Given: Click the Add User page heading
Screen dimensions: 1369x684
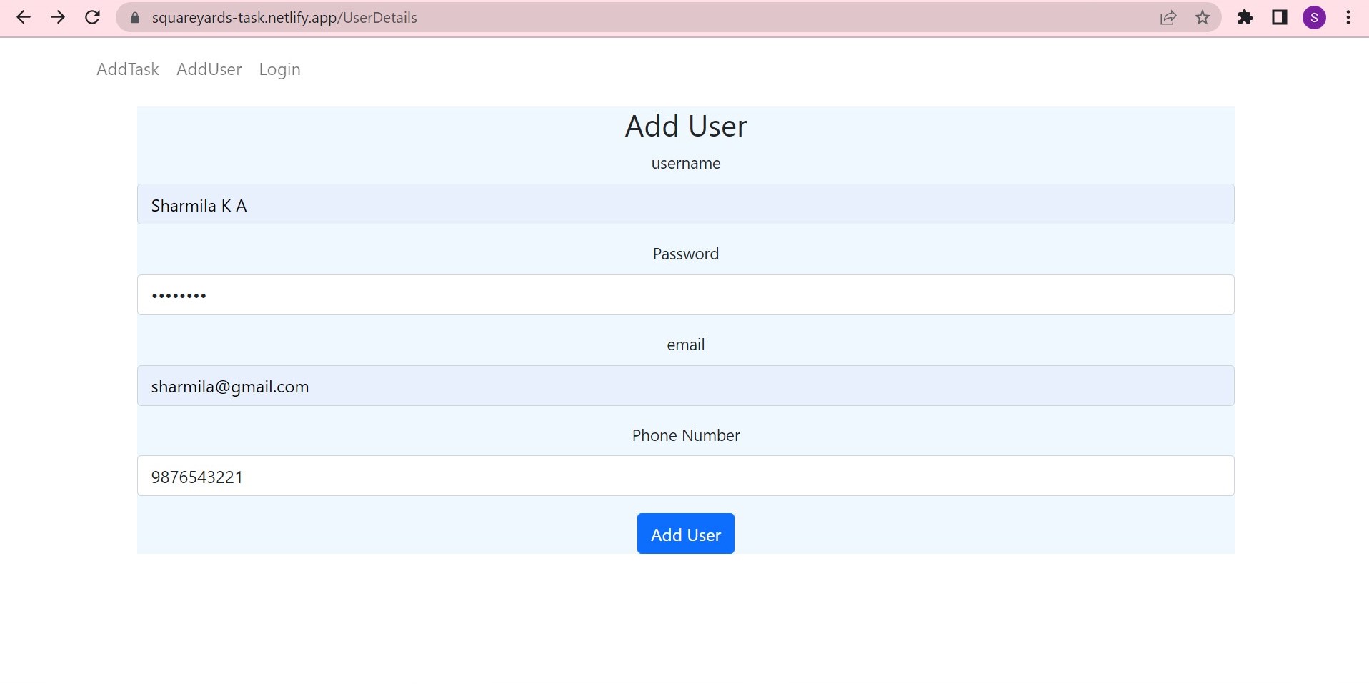Looking at the screenshot, I should click(685, 126).
